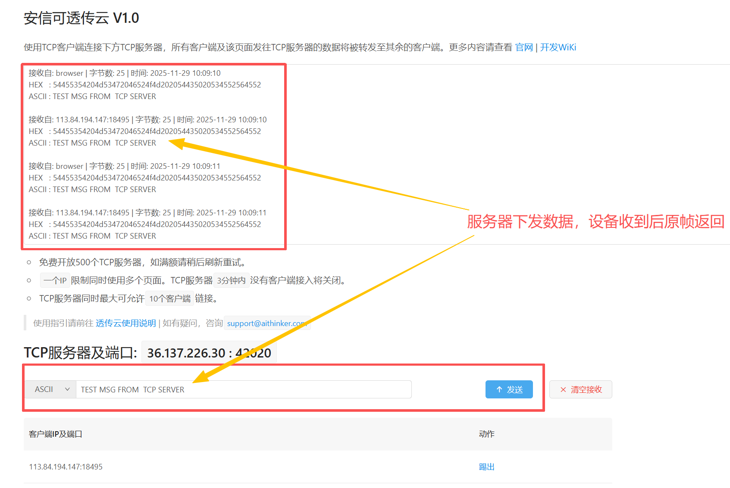The height and width of the screenshot is (488, 730).
Task: Click browser log header at 10:09:11
Action: (125, 166)
